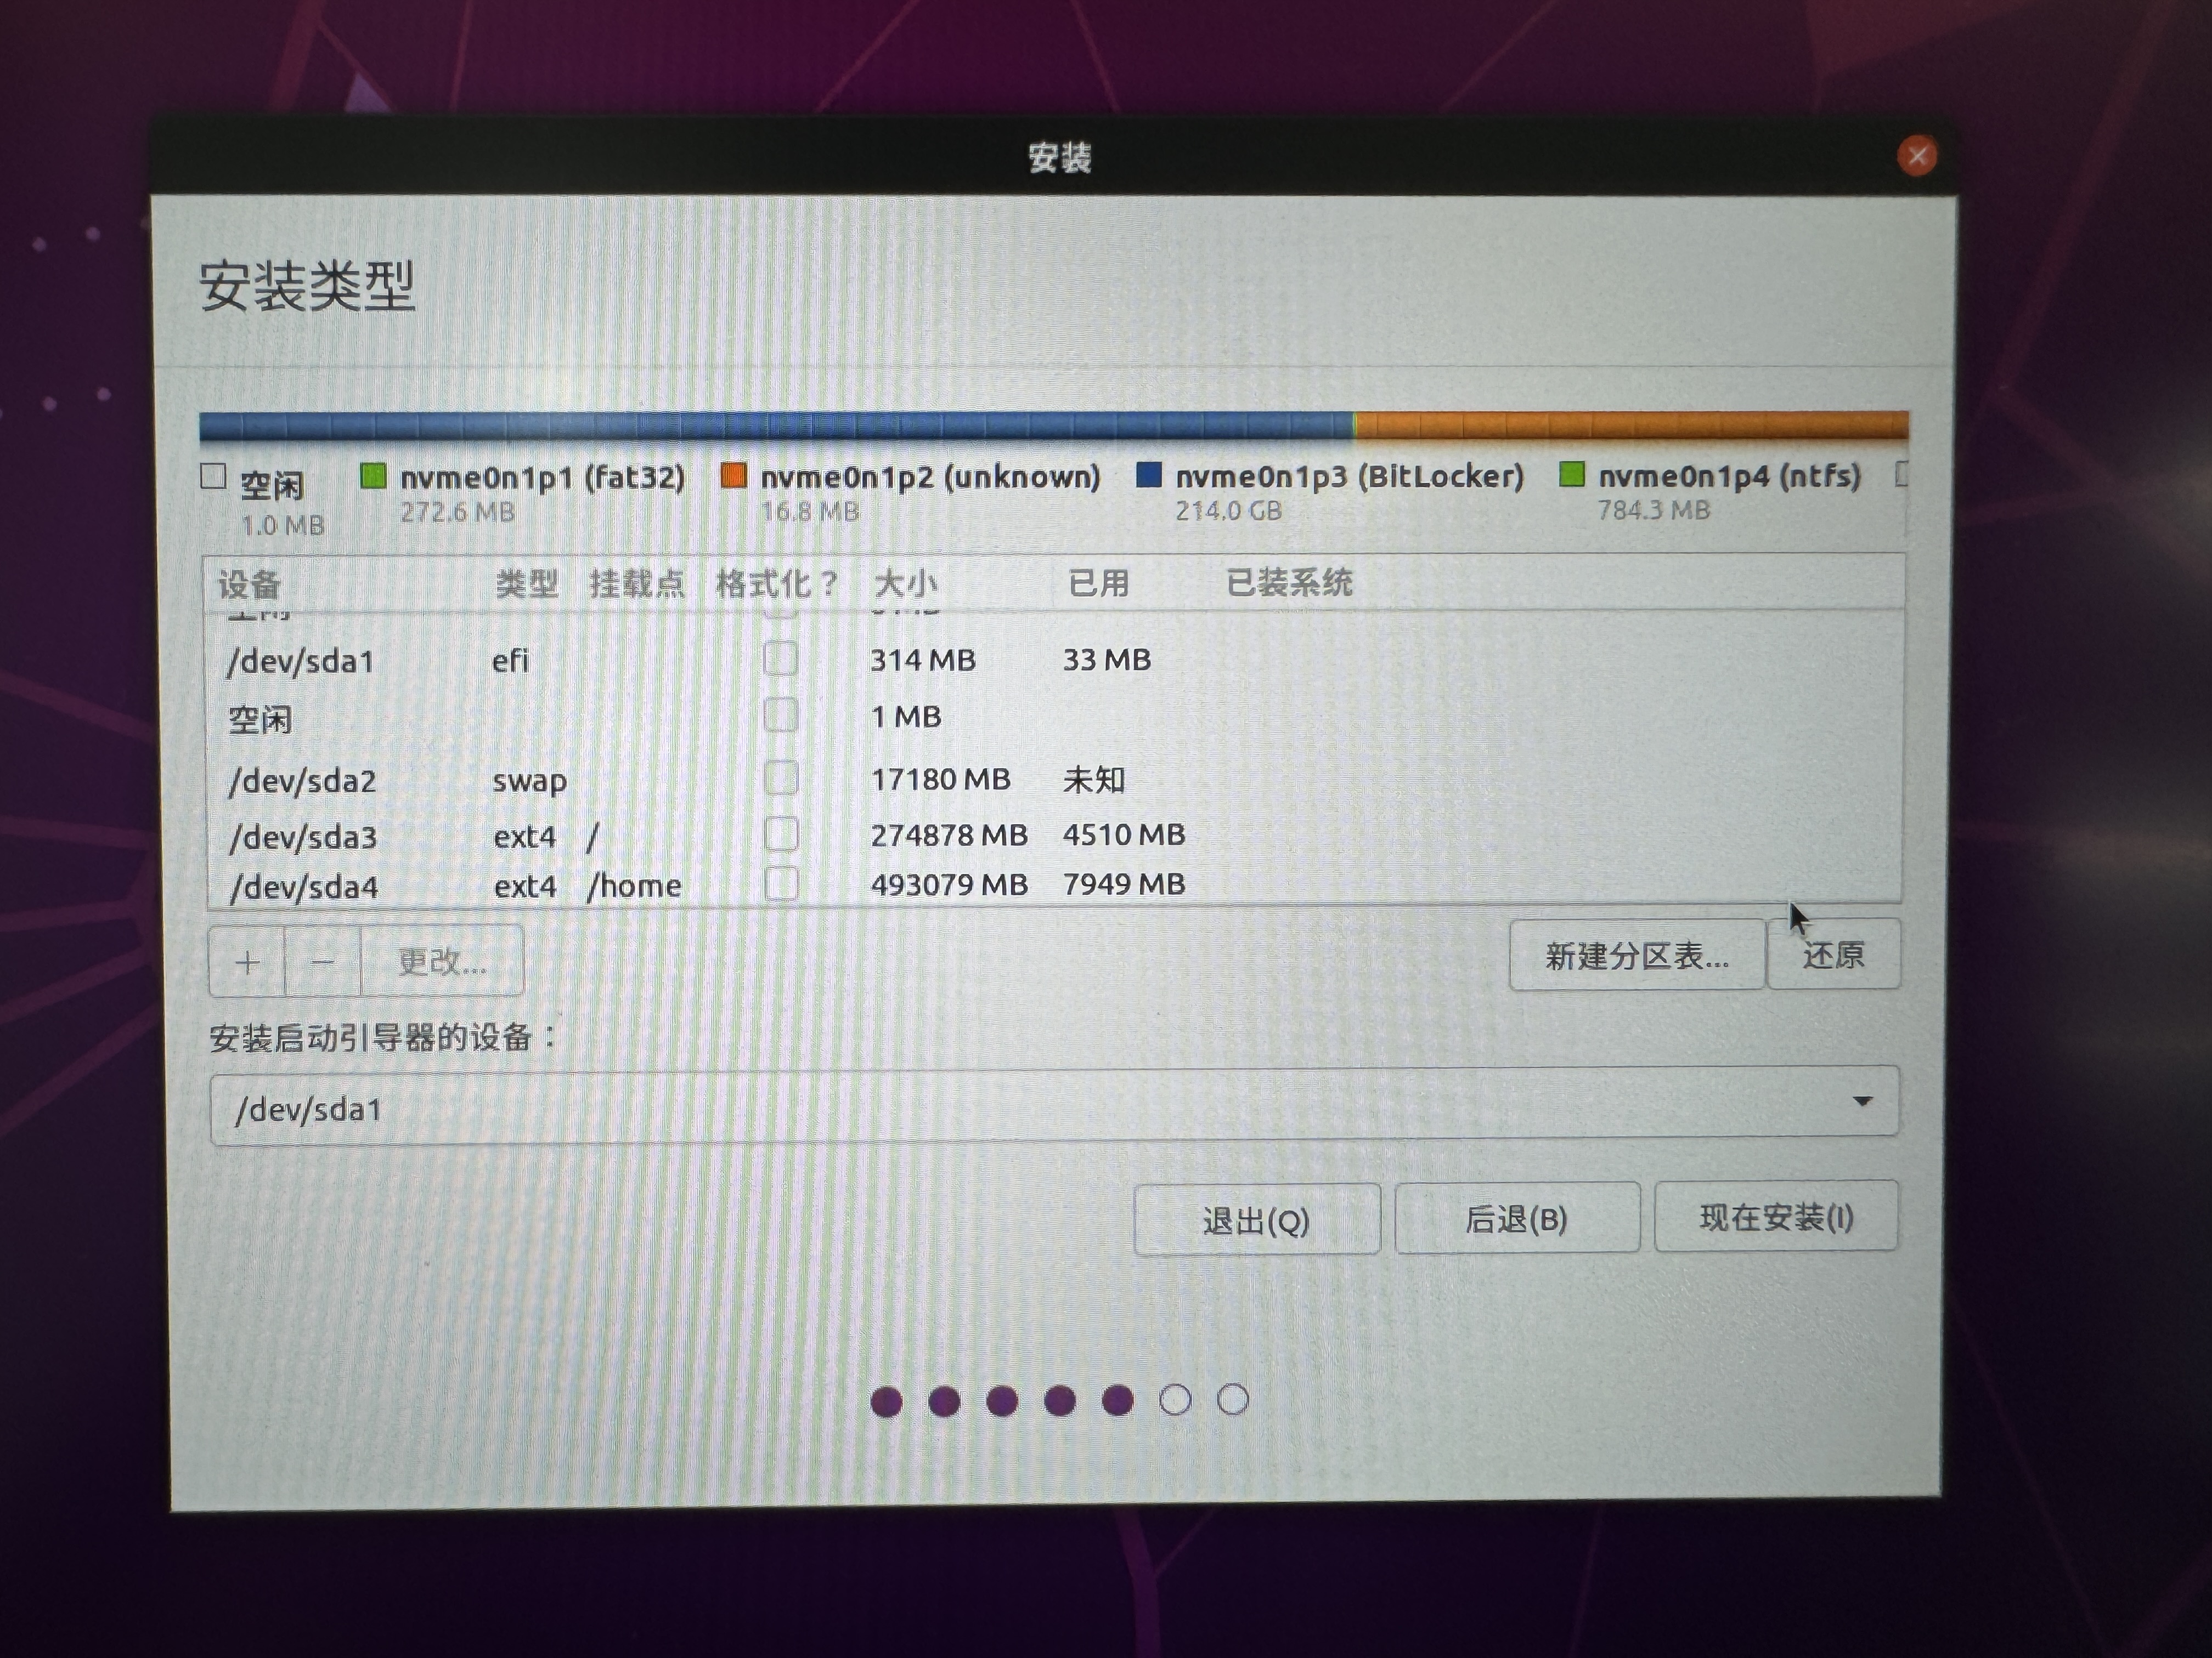Screen dimensions: 2212x1658
Task: Click the 7949 MB used value
Action: (1124, 883)
